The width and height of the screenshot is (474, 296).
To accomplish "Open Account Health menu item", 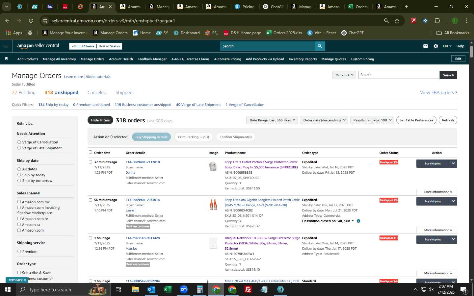I will (121, 59).
